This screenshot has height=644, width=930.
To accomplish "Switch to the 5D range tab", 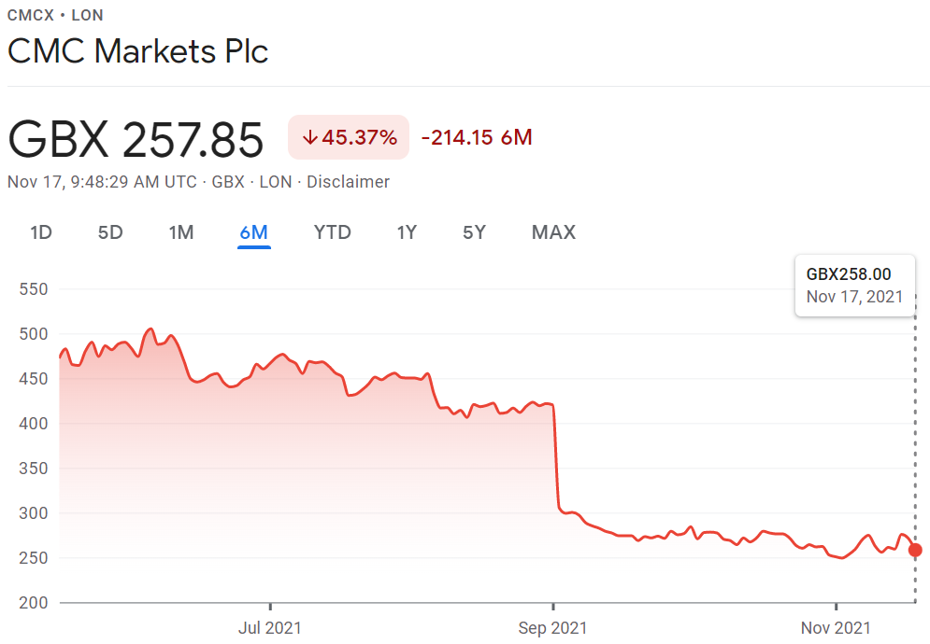I will pos(110,232).
